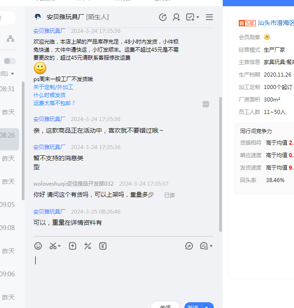Click the upload file icon
This screenshot has width=294, height=308.
pos(73,246)
